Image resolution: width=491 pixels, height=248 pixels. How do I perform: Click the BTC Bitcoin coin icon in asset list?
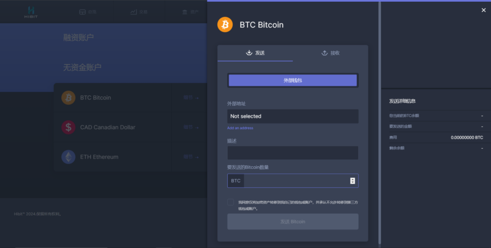point(68,98)
